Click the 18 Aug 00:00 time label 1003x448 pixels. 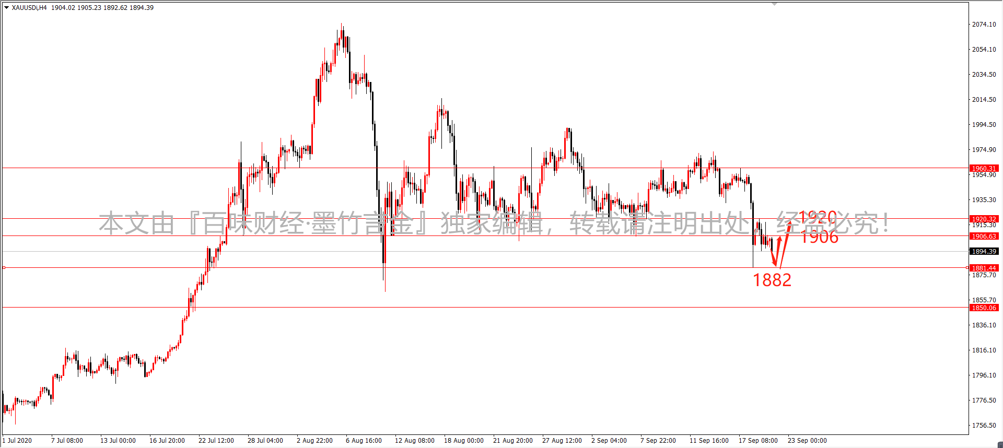(464, 441)
